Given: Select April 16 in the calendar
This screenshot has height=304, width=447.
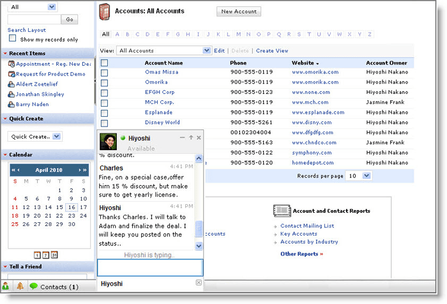Looking at the screenshot, I should point(72,207).
